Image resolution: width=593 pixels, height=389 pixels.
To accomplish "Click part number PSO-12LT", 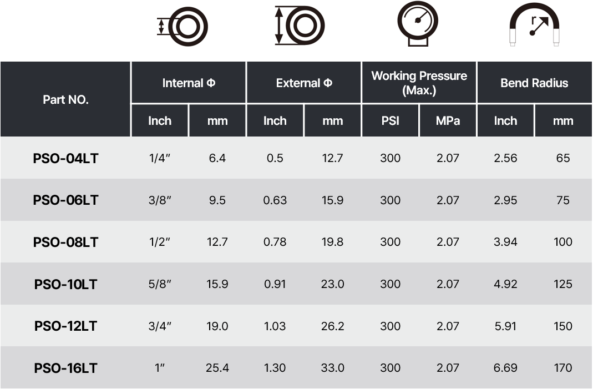I will tap(65, 326).
